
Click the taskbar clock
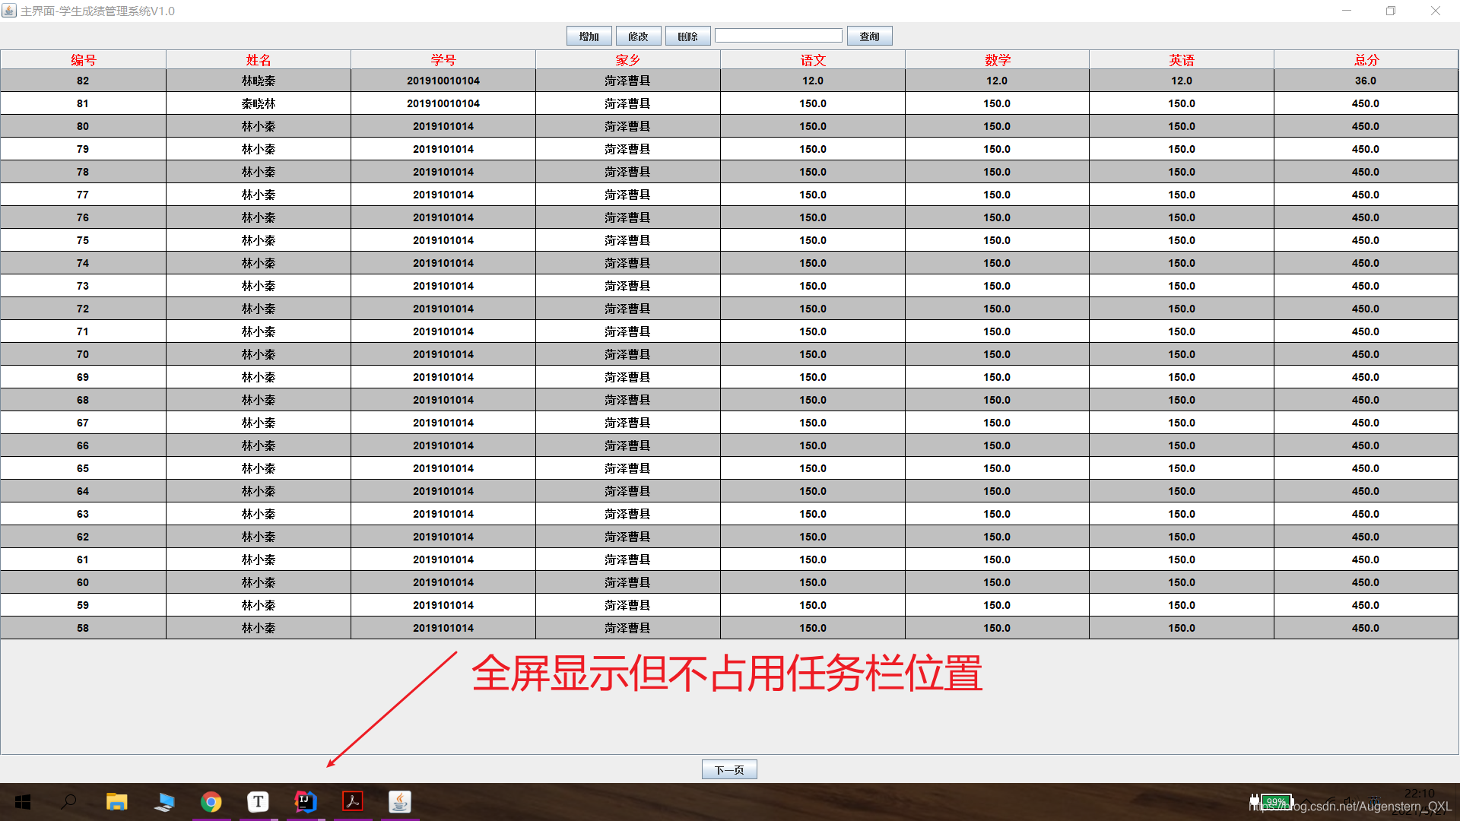pyautogui.click(x=1419, y=802)
